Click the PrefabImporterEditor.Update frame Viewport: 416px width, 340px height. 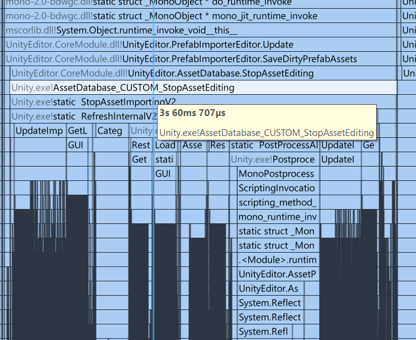(x=201, y=45)
